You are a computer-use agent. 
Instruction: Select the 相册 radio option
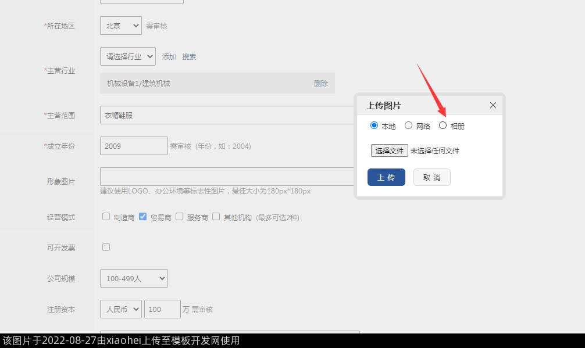[443, 125]
